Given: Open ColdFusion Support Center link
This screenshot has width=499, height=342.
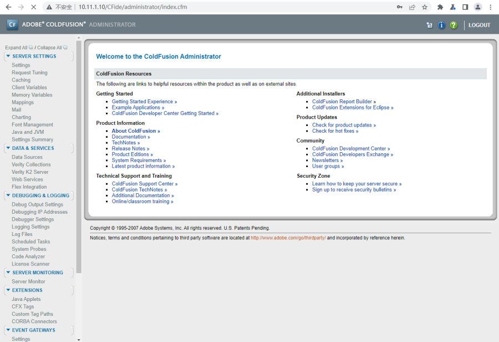Looking at the screenshot, I should coord(145,184).
